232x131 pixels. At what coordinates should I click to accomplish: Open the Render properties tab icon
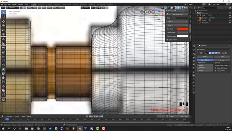coord(194,54)
